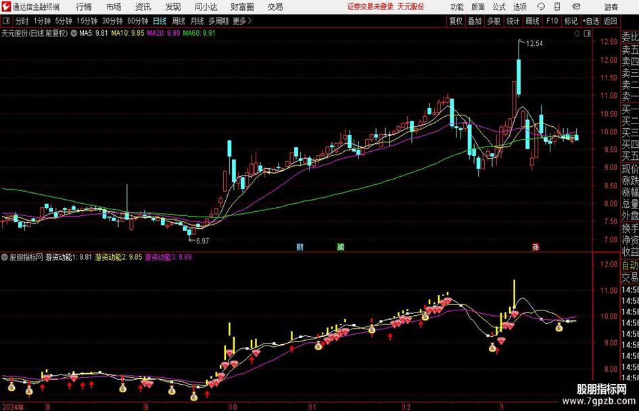The width and height of the screenshot is (639, 411).
Task: Open 财富圈 menu
Action: [x=242, y=7]
